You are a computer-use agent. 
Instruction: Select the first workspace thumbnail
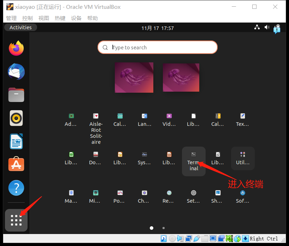click(134, 78)
